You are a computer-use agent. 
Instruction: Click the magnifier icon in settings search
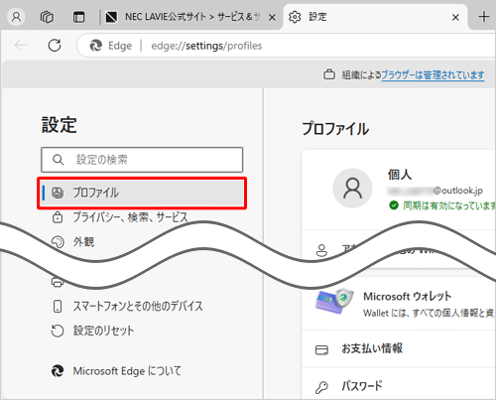pyautogui.click(x=59, y=160)
